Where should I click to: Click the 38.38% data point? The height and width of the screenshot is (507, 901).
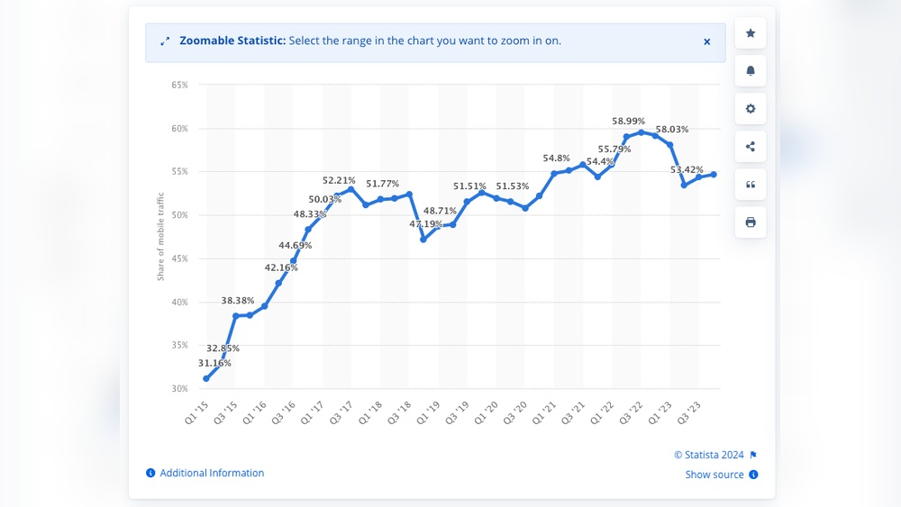point(236,316)
